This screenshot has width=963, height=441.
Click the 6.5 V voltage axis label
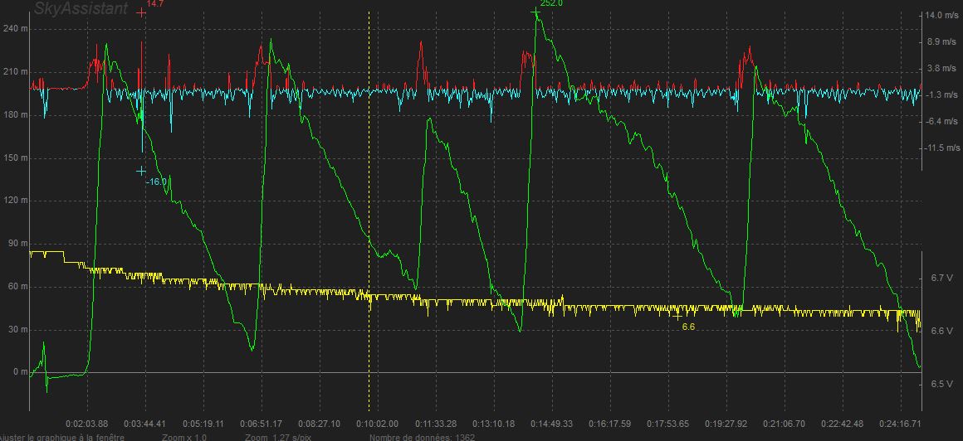941,384
